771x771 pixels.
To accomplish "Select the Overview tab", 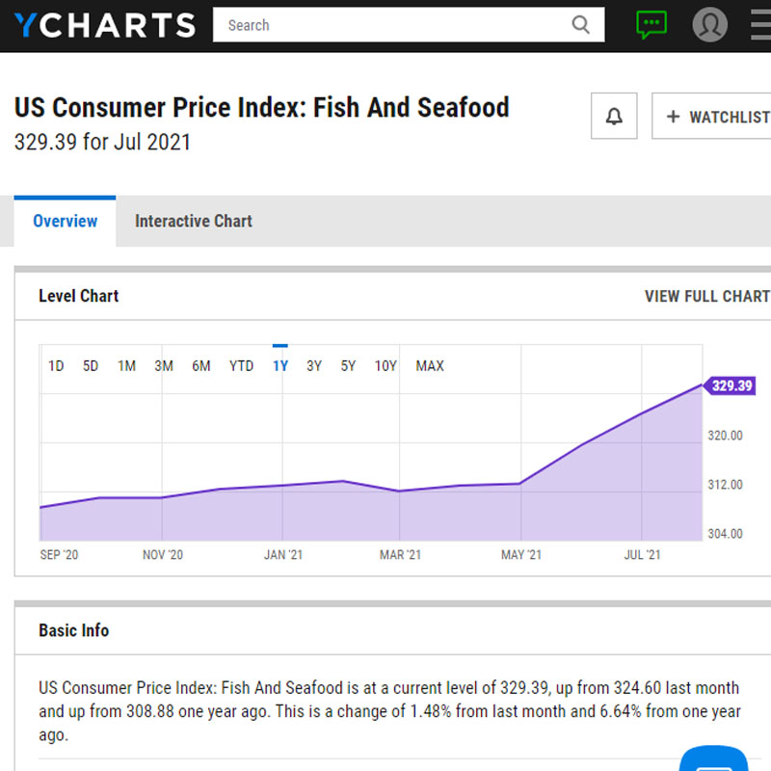I will [65, 221].
